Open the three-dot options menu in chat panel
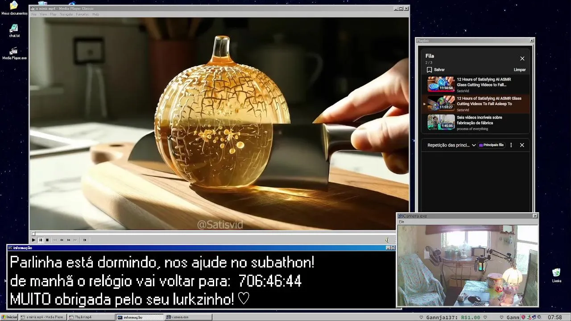 (511, 145)
